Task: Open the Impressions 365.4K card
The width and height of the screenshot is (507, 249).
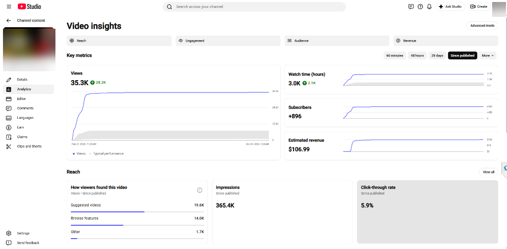Action: click(282, 212)
